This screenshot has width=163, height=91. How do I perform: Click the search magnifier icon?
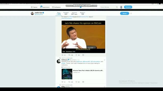(117, 7)
